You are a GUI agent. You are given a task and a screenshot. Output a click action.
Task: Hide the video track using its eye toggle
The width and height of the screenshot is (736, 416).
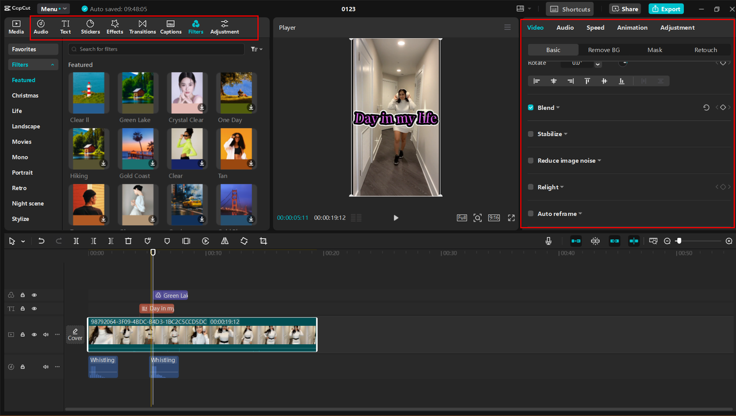click(x=34, y=334)
